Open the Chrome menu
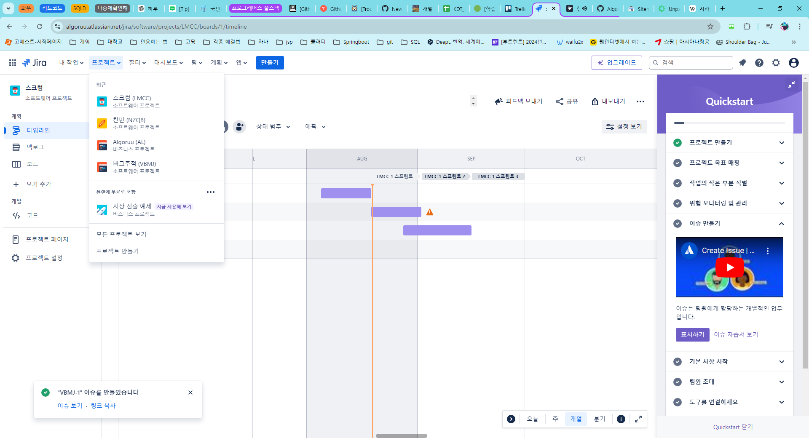 (x=800, y=27)
